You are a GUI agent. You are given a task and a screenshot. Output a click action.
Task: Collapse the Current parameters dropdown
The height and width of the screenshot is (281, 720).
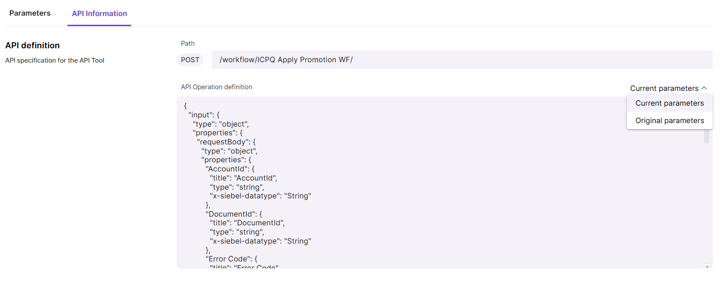[664, 88]
